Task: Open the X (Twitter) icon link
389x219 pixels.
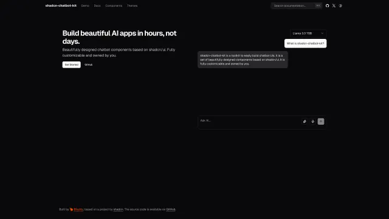Action: pos(334,5)
